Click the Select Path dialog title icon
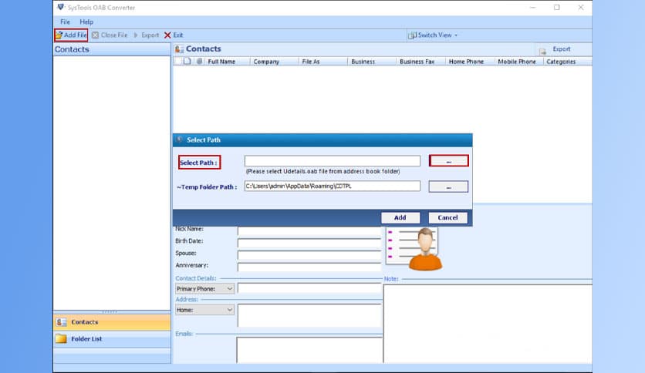The height and width of the screenshot is (373, 645). (x=179, y=139)
